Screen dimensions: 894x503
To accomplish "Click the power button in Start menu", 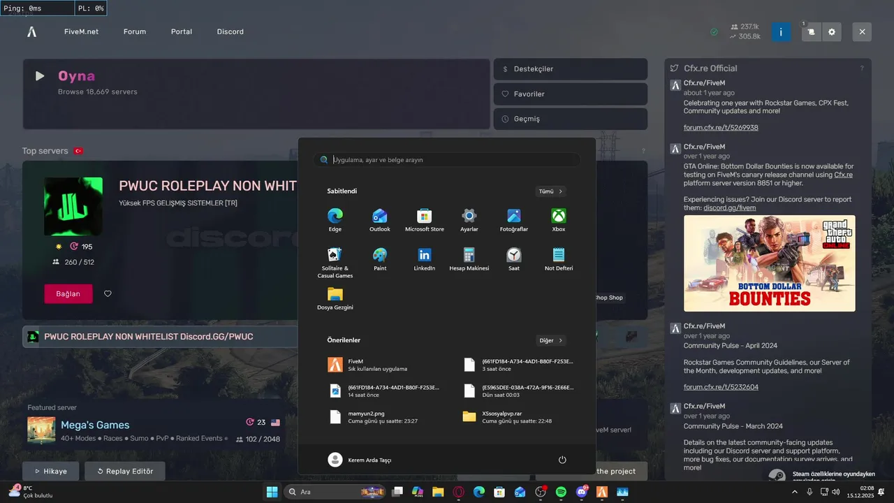I will click(x=562, y=460).
